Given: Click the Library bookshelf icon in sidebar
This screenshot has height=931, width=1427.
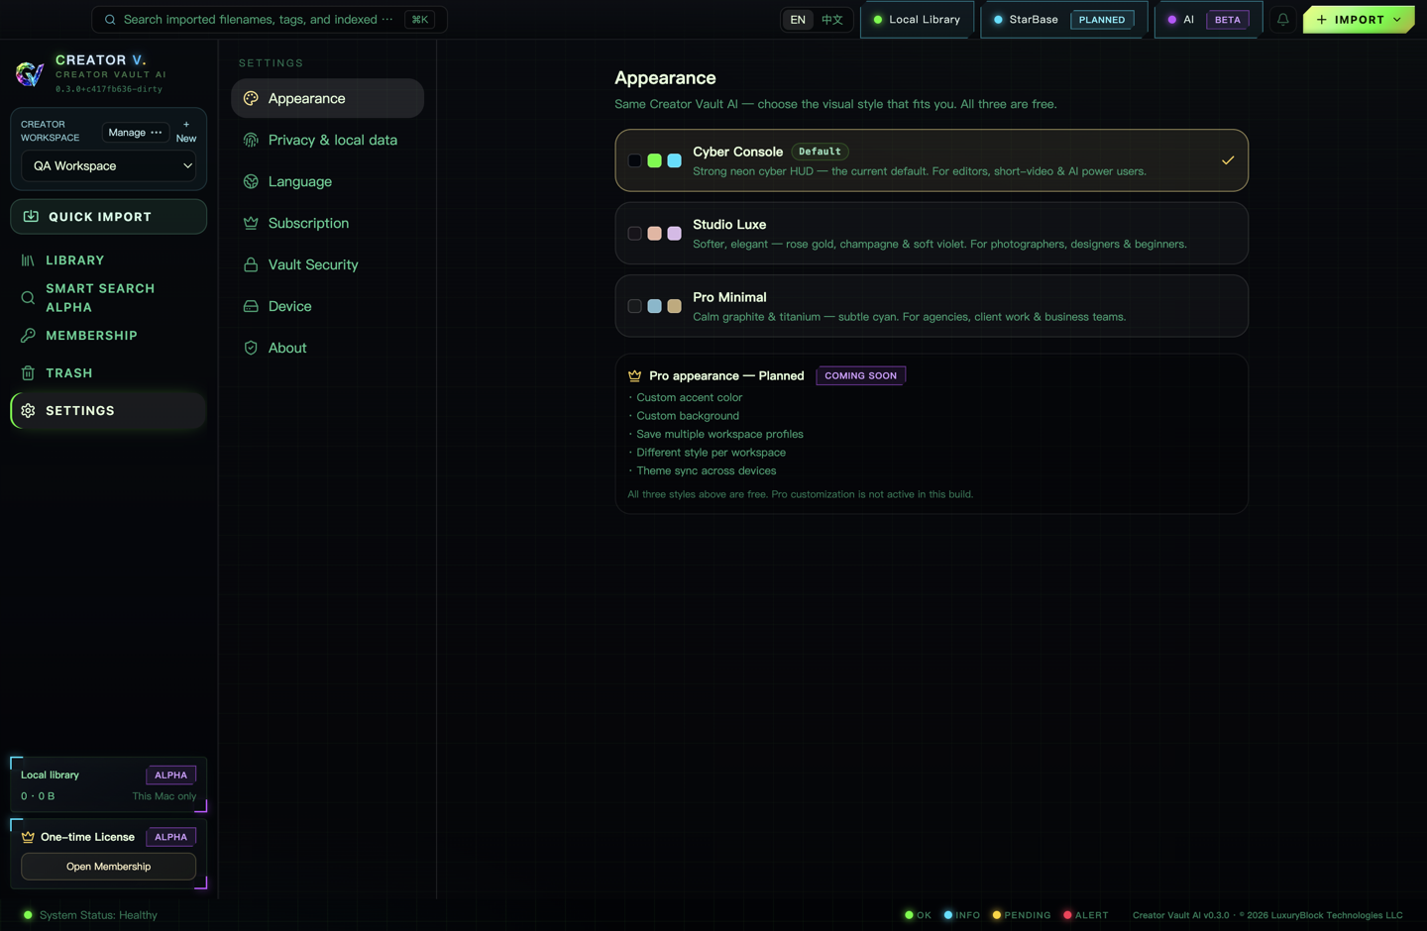Looking at the screenshot, I should click(28, 260).
